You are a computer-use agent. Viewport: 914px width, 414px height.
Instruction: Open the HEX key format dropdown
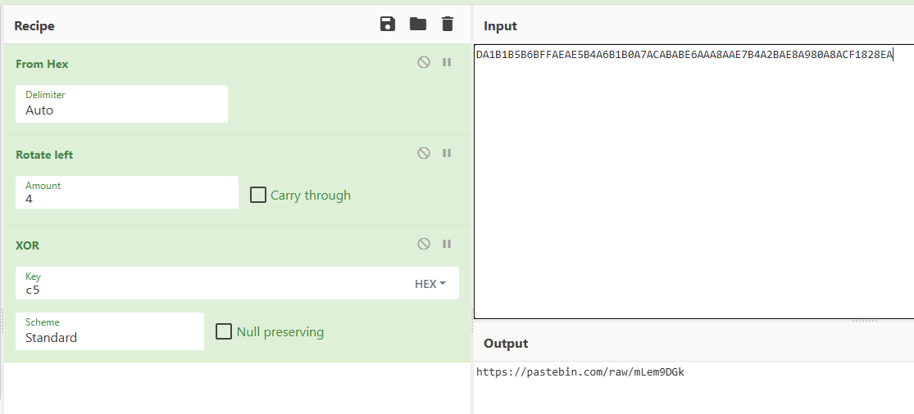[x=430, y=284]
